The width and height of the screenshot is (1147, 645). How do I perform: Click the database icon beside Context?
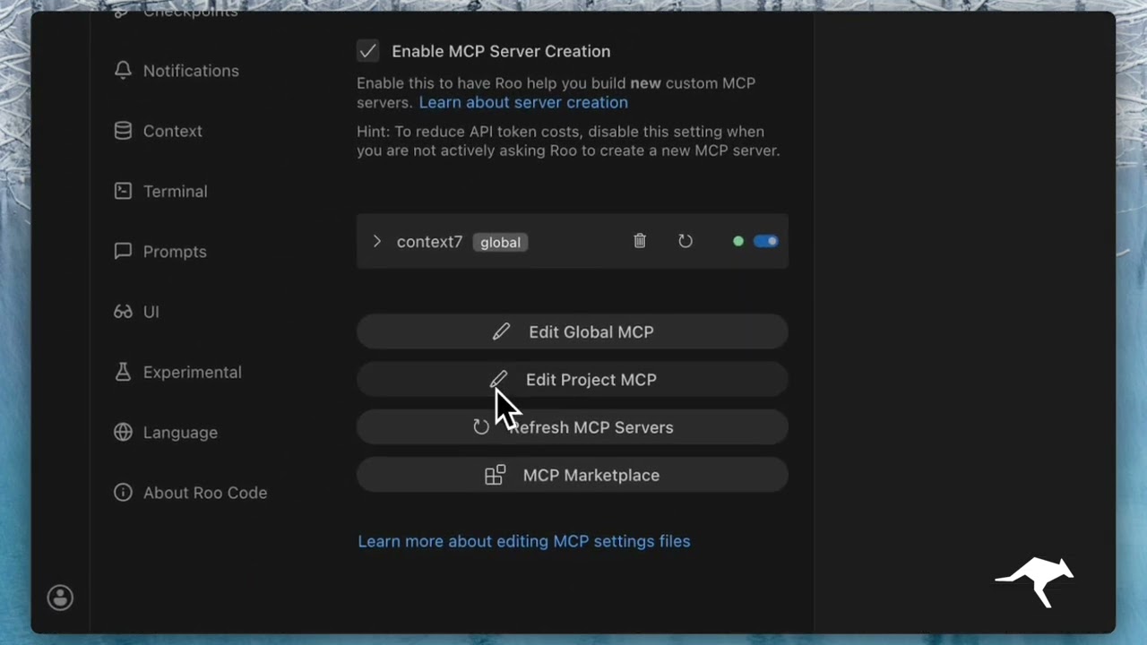(x=124, y=131)
